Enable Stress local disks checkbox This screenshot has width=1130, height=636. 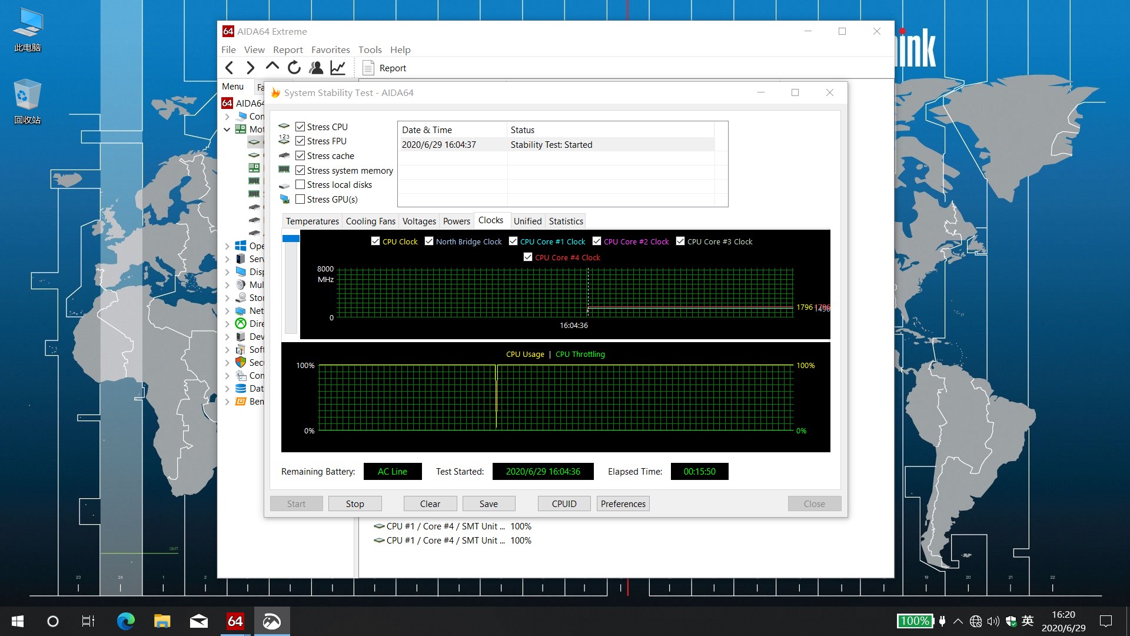(300, 184)
